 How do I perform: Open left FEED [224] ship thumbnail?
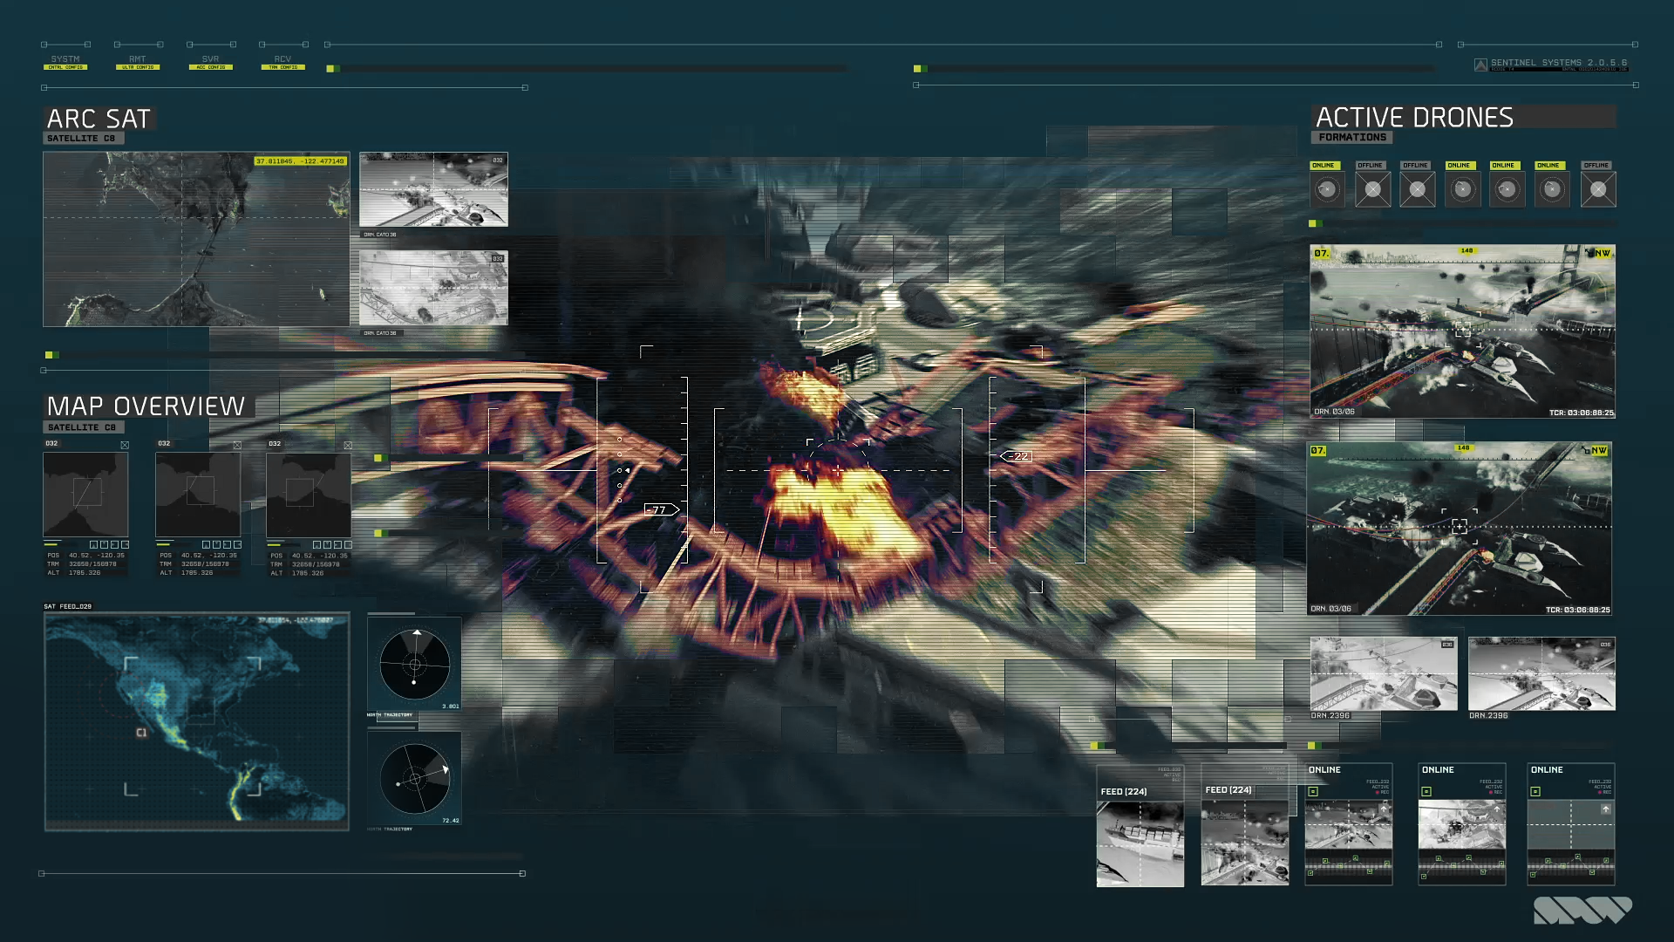click(1140, 844)
